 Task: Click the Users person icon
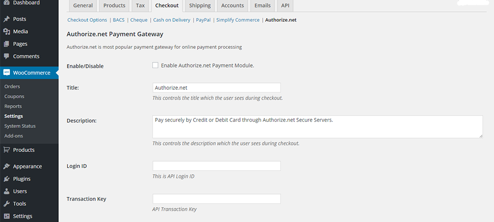point(7,191)
